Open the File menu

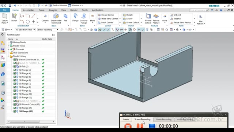[5, 10]
